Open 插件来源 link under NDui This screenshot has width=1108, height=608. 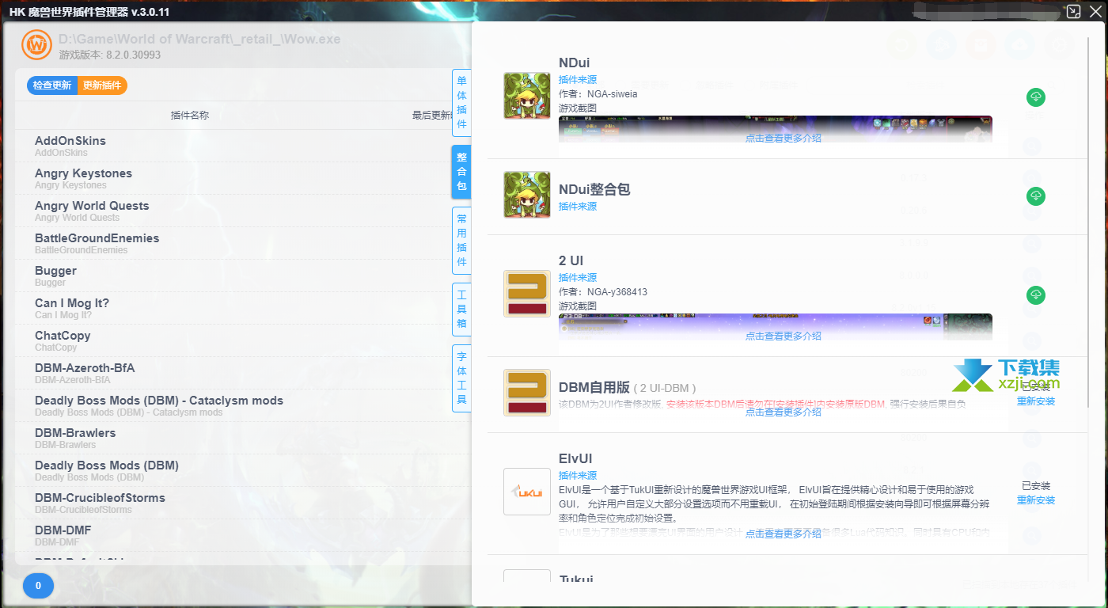tap(578, 80)
